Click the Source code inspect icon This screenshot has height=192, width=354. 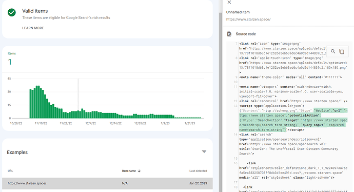click(x=229, y=34)
